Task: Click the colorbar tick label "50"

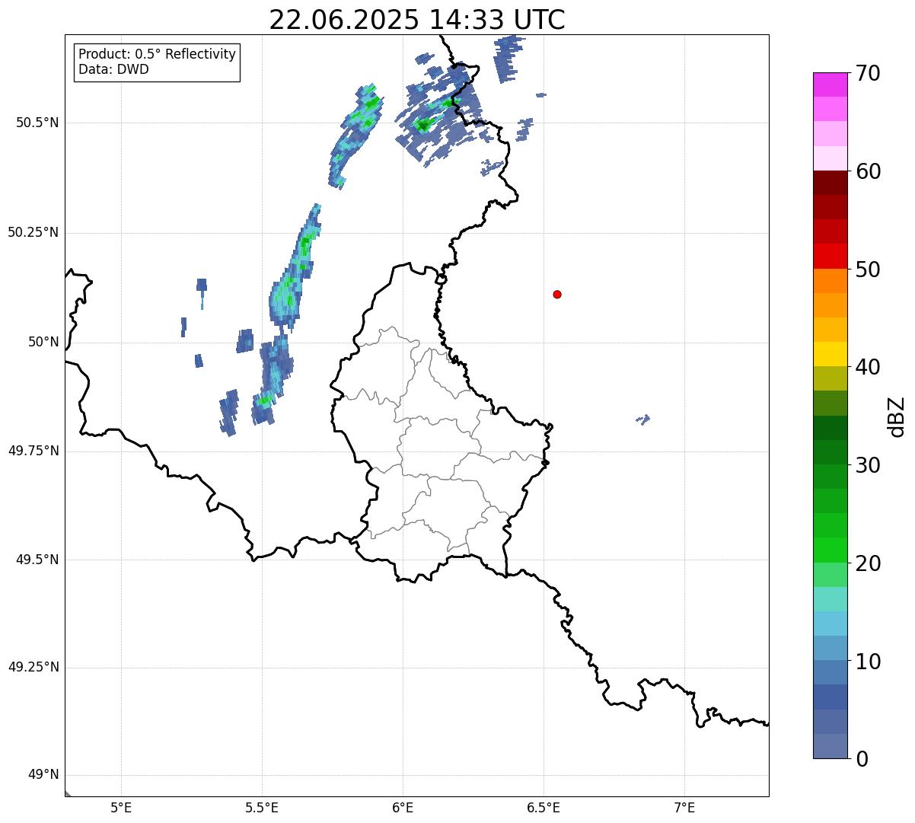Action: pos(868,270)
